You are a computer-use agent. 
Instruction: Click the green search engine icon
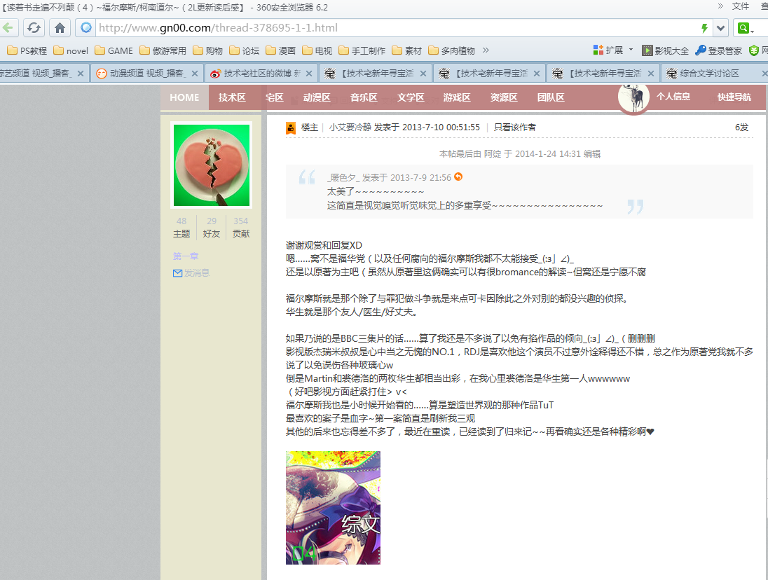(x=743, y=28)
